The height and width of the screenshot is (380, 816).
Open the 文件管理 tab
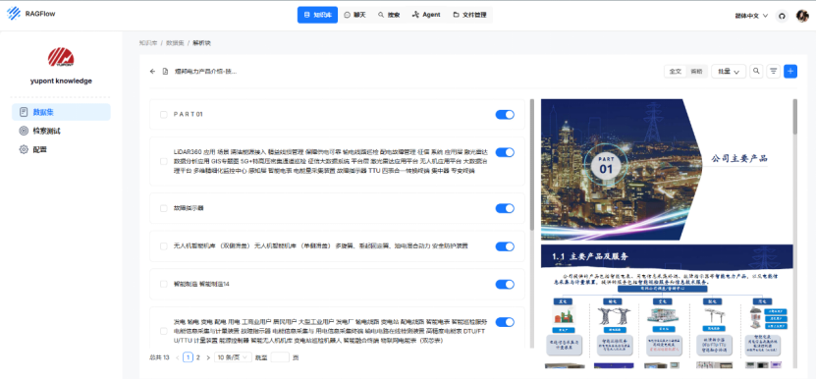469,15
